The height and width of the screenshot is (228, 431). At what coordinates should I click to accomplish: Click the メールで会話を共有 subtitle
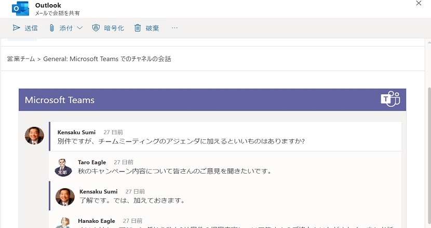click(57, 13)
